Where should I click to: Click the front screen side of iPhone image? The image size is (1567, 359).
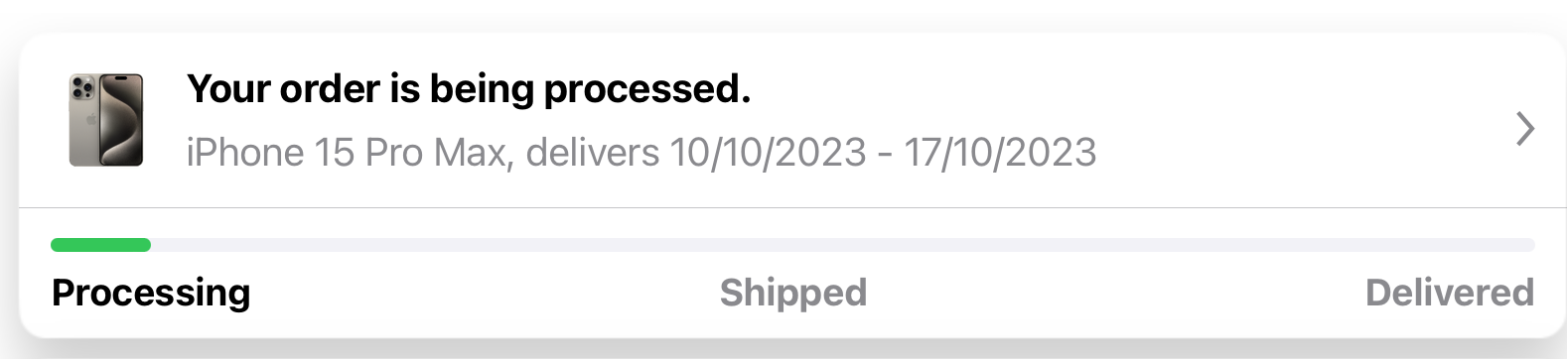(122, 120)
